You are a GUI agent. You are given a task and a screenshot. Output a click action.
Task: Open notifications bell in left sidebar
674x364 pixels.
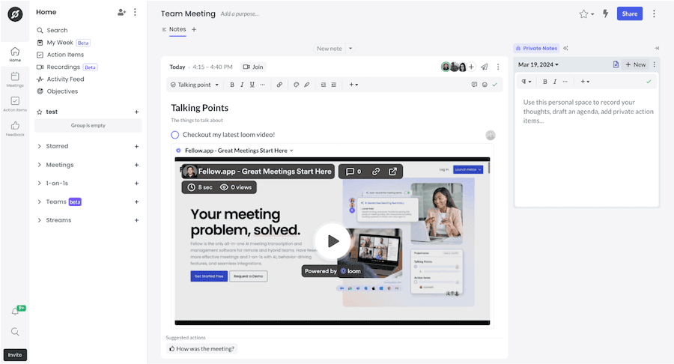coord(15,312)
